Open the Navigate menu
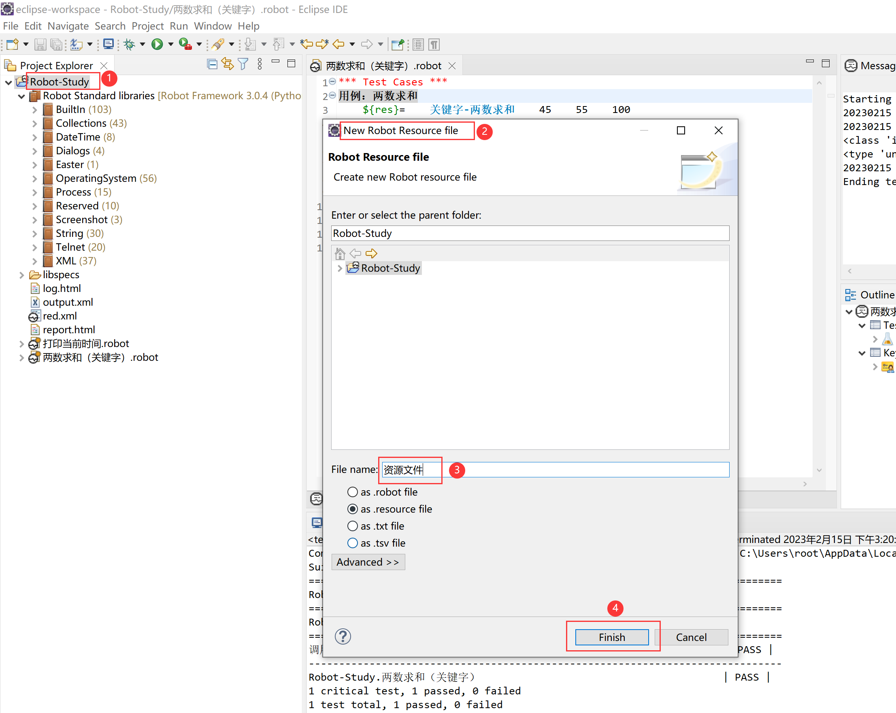 tap(68, 26)
